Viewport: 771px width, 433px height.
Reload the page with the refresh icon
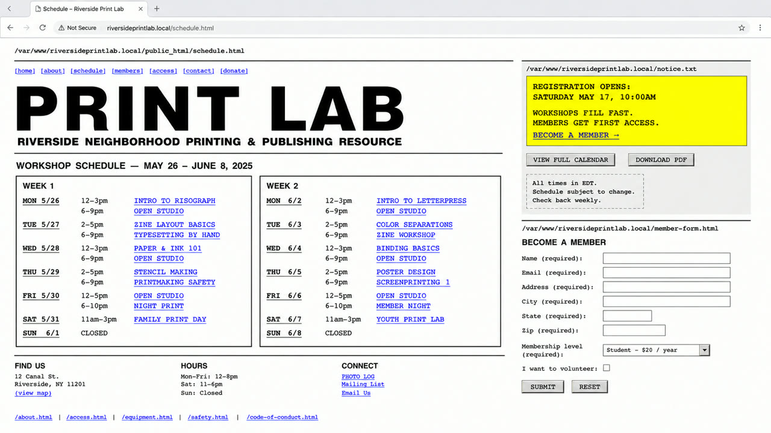(43, 28)
